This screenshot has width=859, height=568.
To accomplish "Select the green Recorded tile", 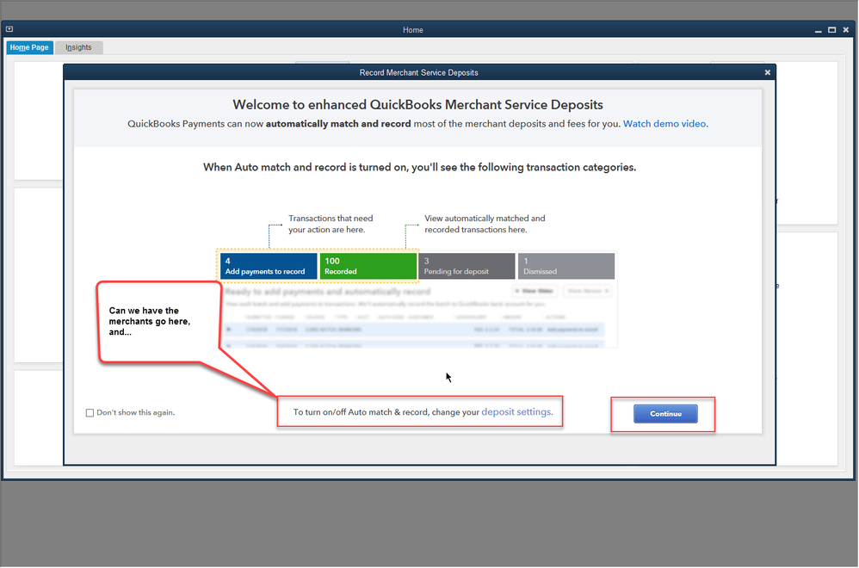I will 368,266.
